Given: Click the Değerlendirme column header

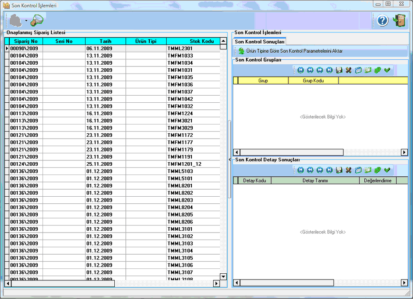Looking at the screenshot, I should coord(378,181).
